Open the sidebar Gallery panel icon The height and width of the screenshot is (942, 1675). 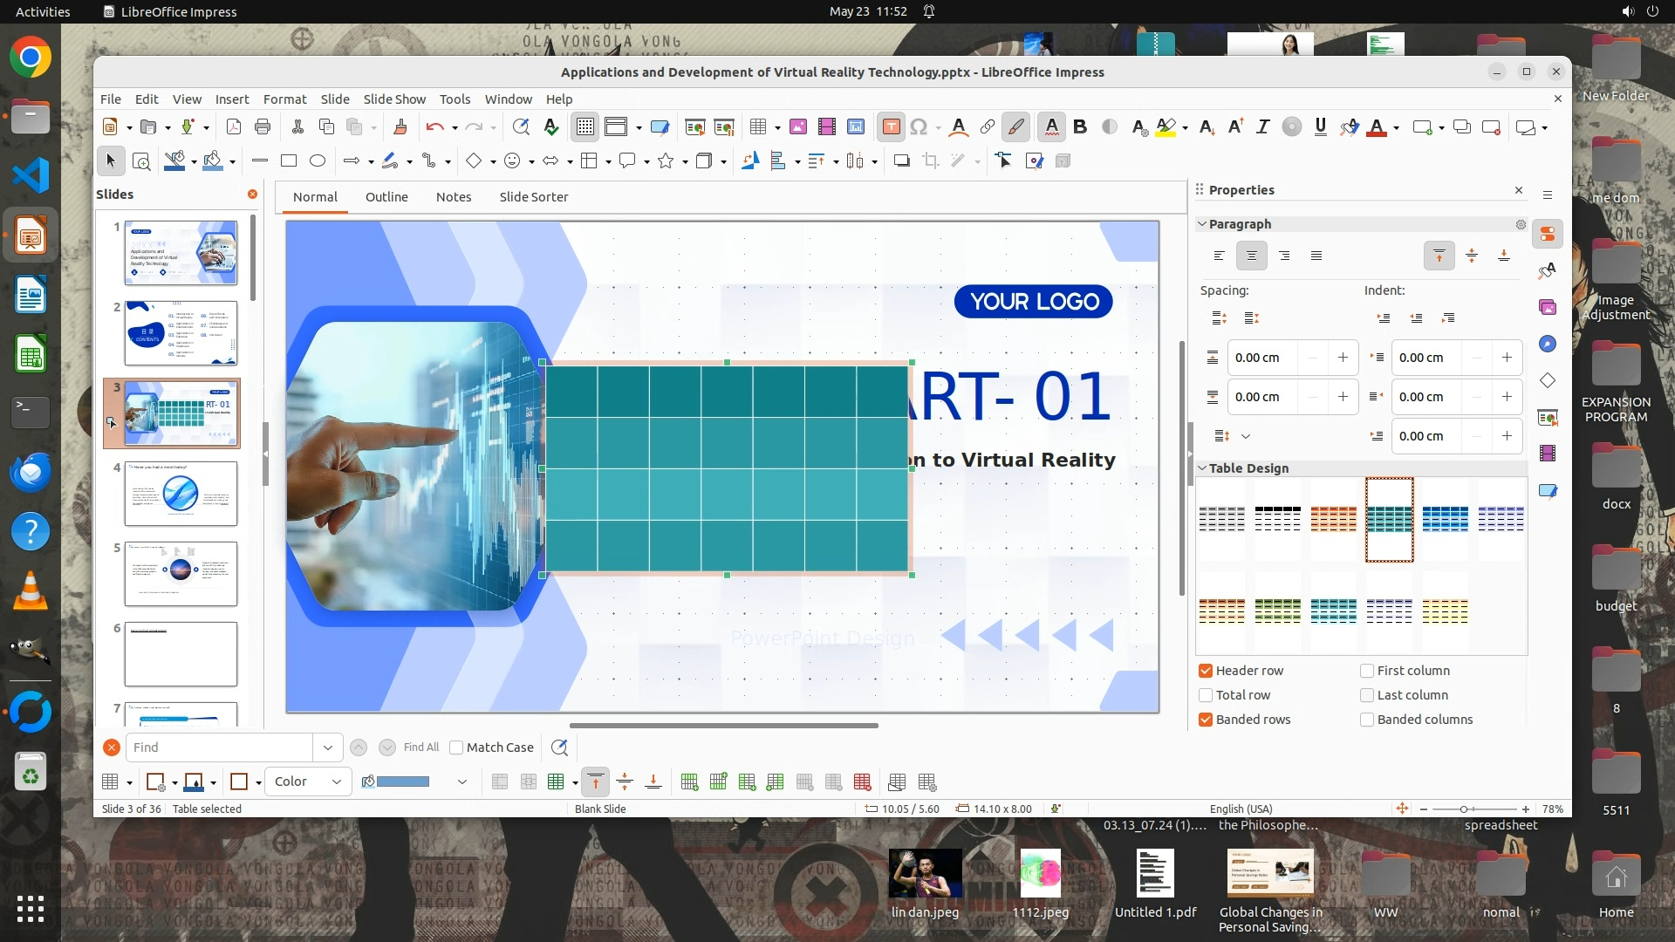[x=1548, y=308]
